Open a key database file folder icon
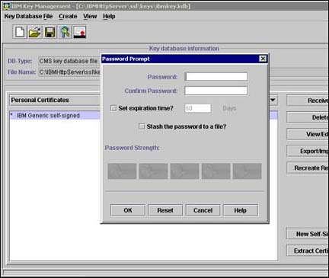The height and width of the screenshot is (278, 329). coord(35,32)
